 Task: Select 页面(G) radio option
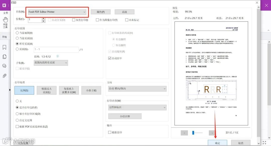[17, 49]
